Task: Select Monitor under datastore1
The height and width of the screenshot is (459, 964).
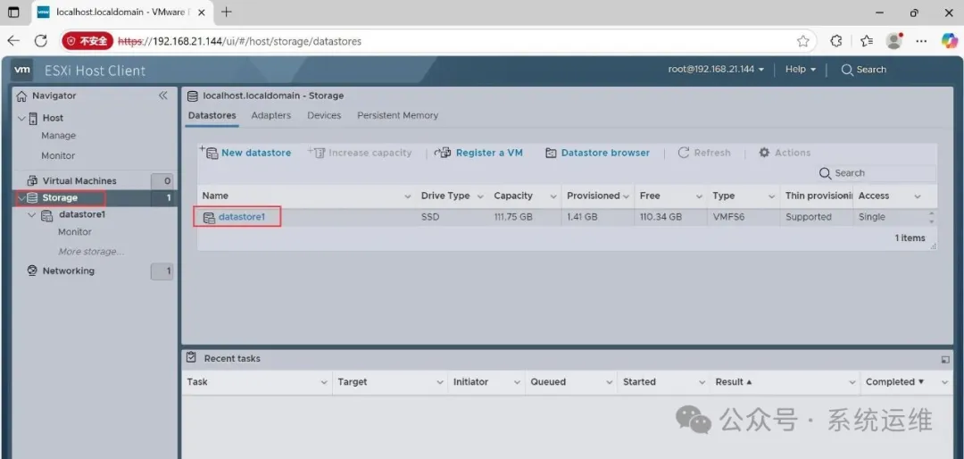Action: point(74,232)
